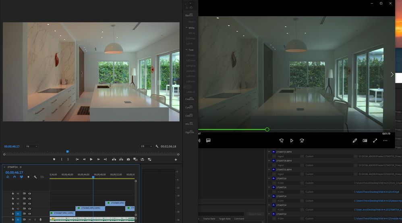Screen dimensions: 402x223
Task: Toggle insert sequences as nests button
Action: click(8, 177)
